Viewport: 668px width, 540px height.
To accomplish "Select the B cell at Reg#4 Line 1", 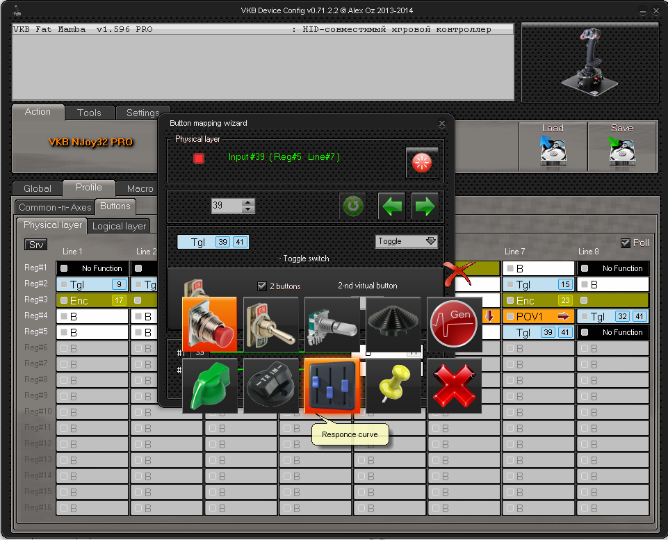I will click(92, 316).
